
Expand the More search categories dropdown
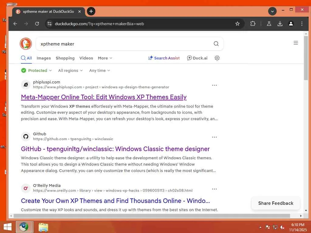tap(105, 58)
